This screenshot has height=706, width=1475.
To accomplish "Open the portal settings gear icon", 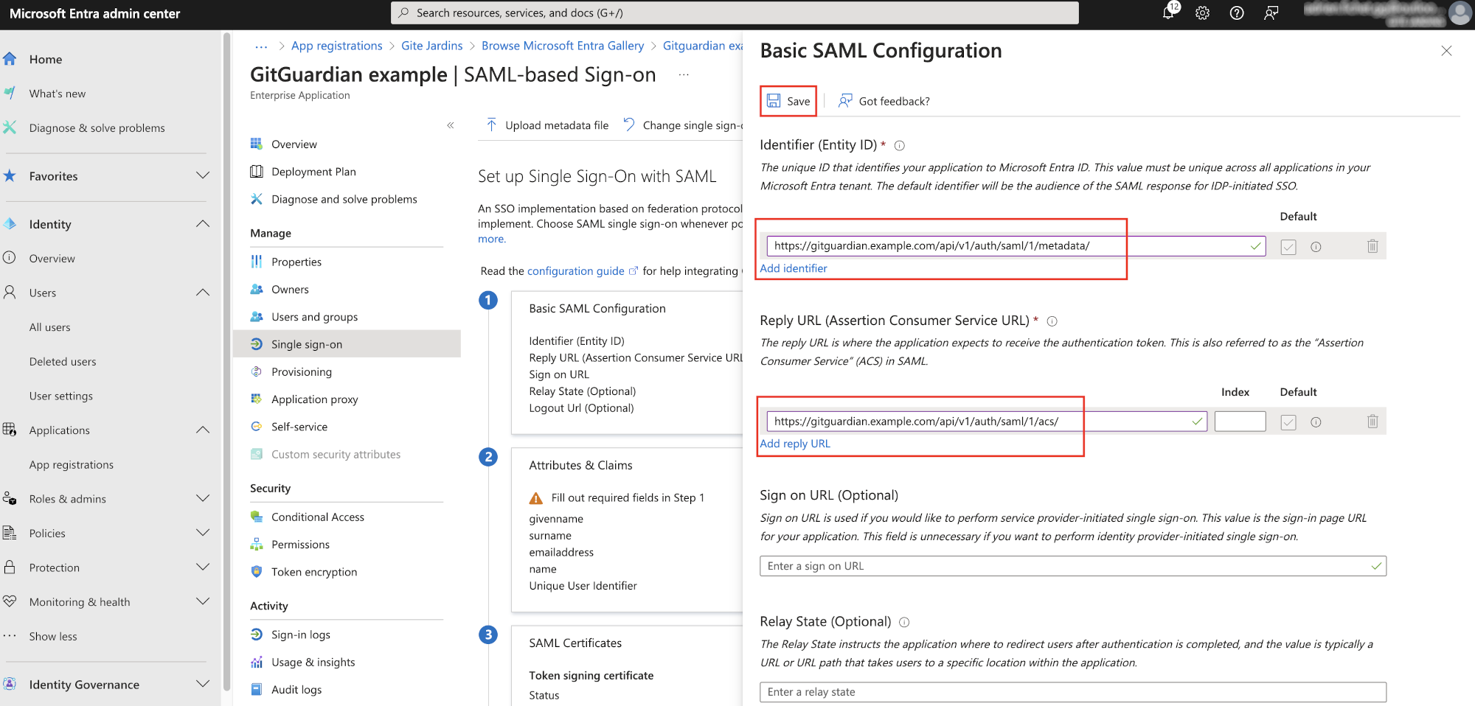I will point(1203,13).
